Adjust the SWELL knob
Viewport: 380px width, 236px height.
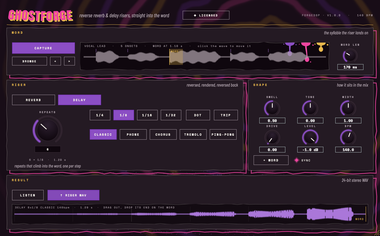coord(272,108)
